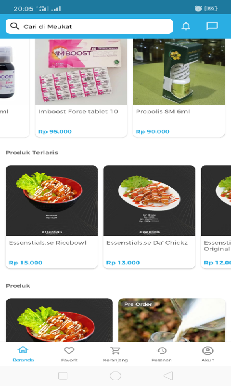Open the chat messages icon
Screen dimensions: 231x386
(212, 26)
